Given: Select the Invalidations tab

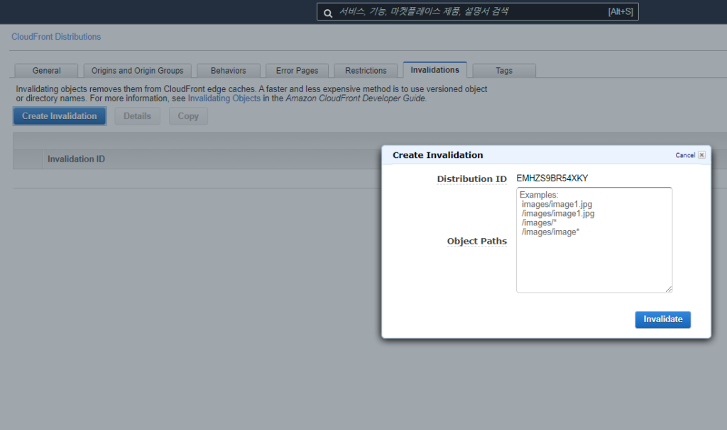Looking at the screenshot, I should (x=434, y=70).
